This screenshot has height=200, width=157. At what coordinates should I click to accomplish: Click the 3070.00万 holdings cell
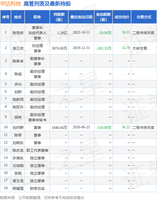click(x=59, y=48)
